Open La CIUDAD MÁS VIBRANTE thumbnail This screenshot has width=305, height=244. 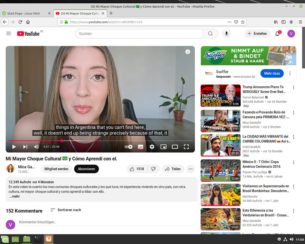221,145
